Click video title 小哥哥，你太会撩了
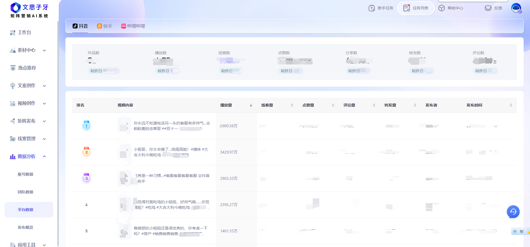Viewport: 530px width, 247px height. pyautogui.click(x=171, y=152)
